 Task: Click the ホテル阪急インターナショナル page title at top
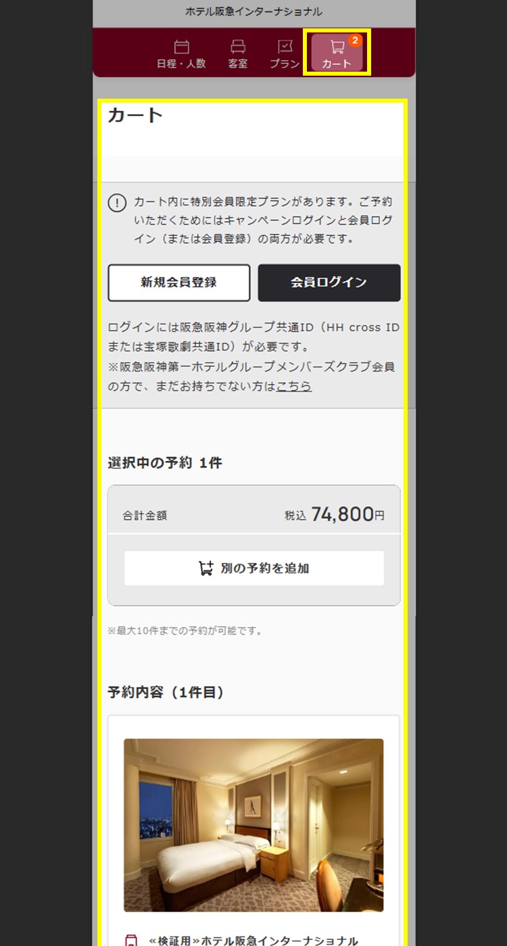coord(254,11)
